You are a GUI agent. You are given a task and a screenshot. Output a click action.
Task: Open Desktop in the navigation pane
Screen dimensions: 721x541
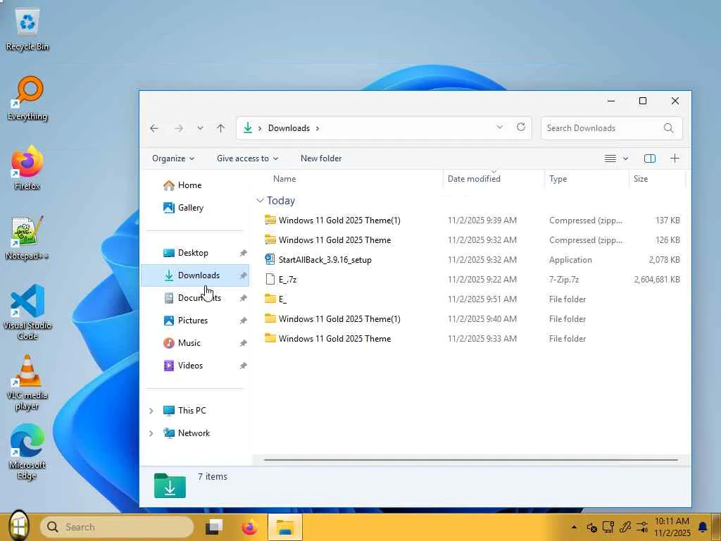(x=193, y=253)
